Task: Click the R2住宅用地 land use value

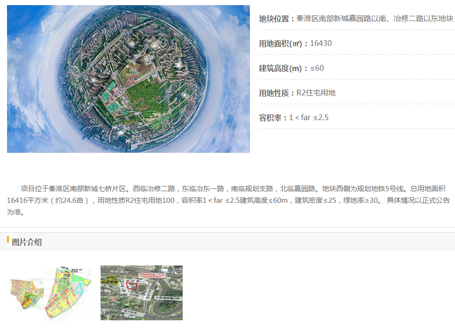Action: (x=316, y=93)
